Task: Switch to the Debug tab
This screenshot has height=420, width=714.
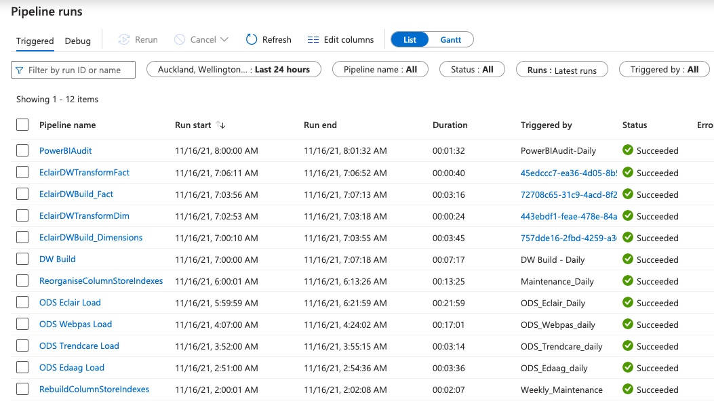Action: [78, 41]
